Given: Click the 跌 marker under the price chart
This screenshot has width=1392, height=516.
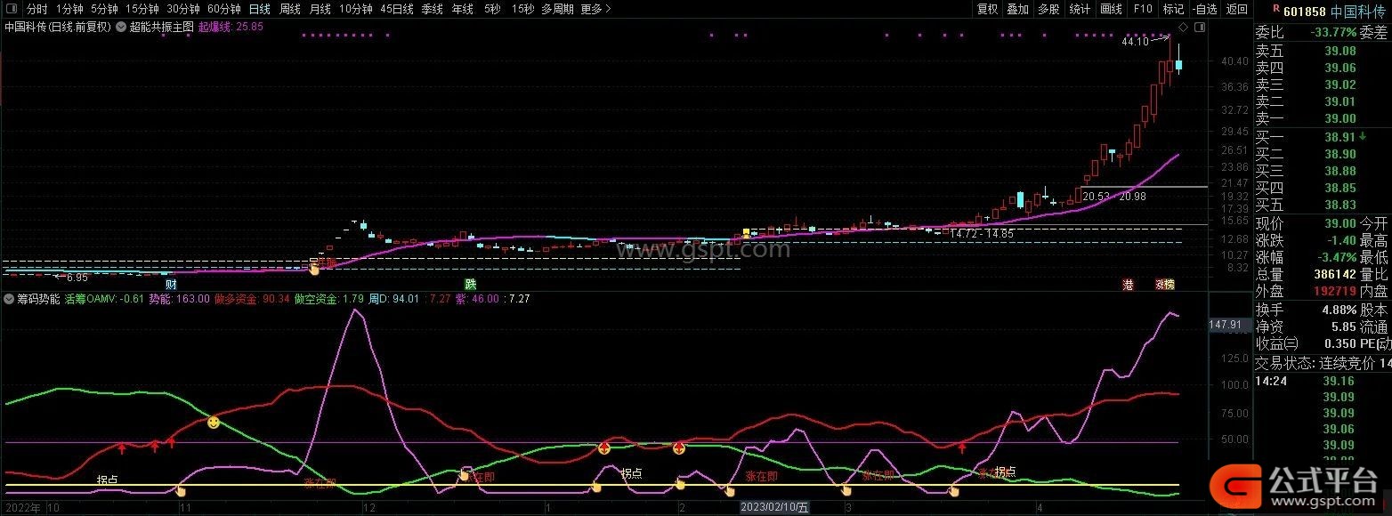Looking at the screenshot, I should point(470,285).
